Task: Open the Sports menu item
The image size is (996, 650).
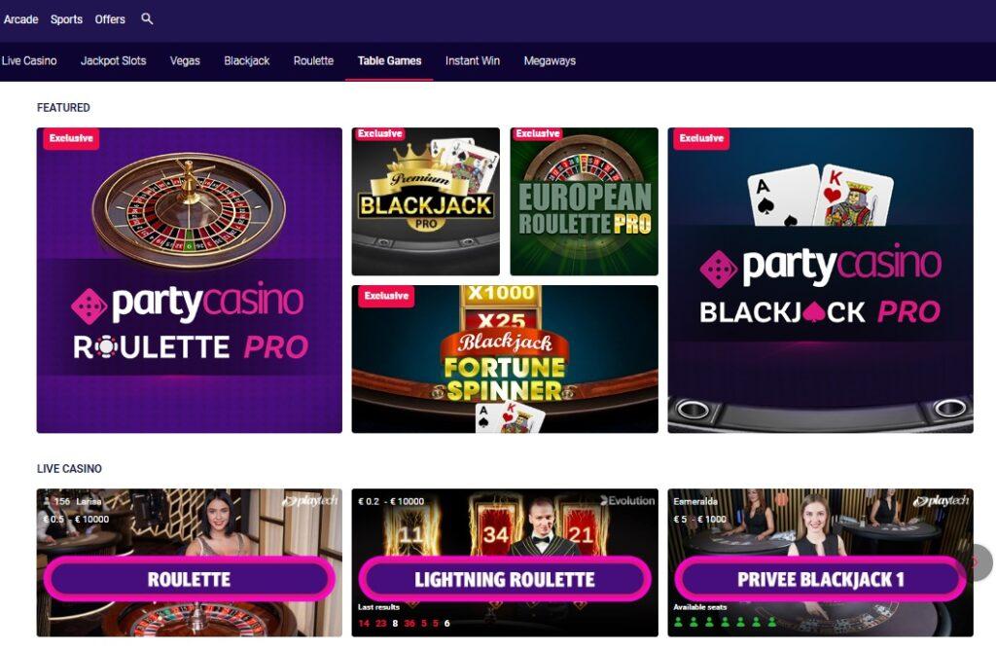Action: 67,19
